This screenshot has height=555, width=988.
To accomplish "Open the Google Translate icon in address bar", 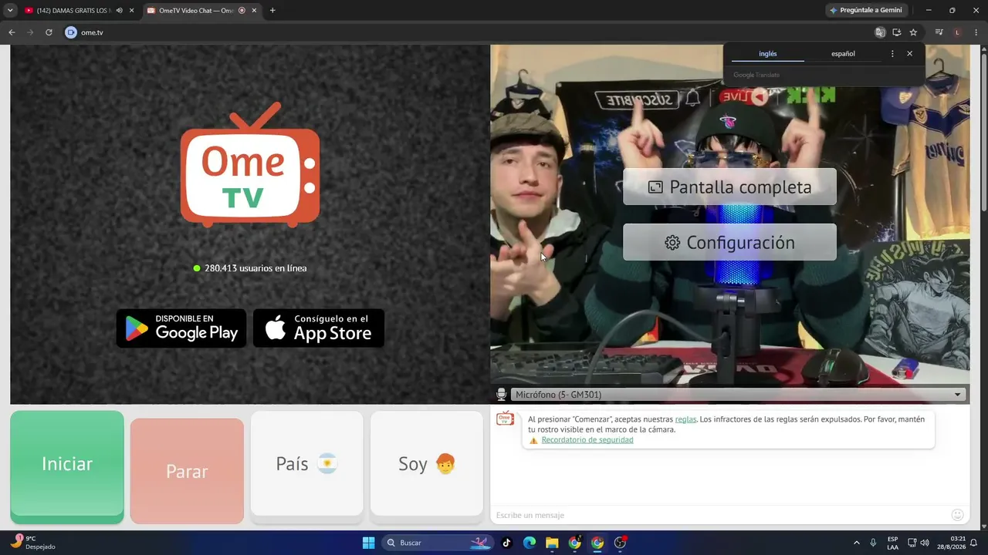I will pos(880,32).
